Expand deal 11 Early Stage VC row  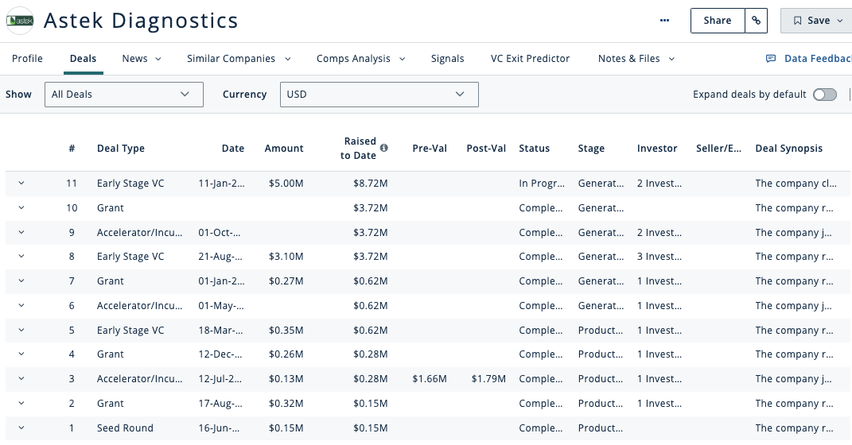21,184
